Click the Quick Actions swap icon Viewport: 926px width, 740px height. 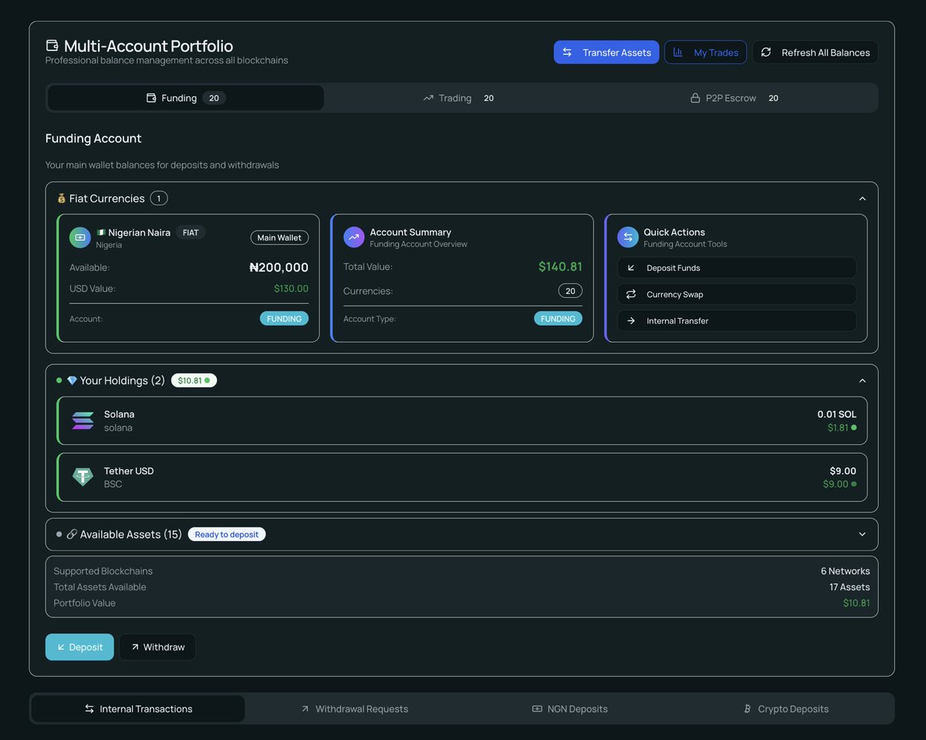[627, 237]
